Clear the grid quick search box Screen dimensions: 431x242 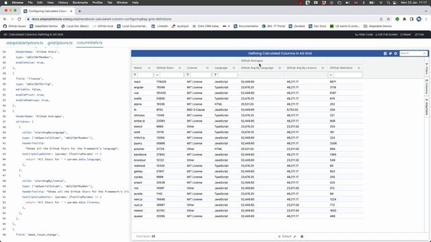pos(424,53)
